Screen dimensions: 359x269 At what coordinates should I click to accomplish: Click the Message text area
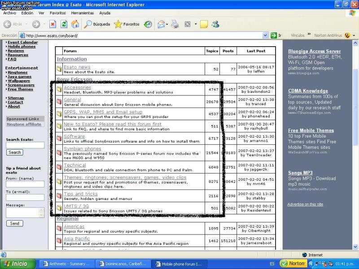pyautogui.click(x=25, y=213)
